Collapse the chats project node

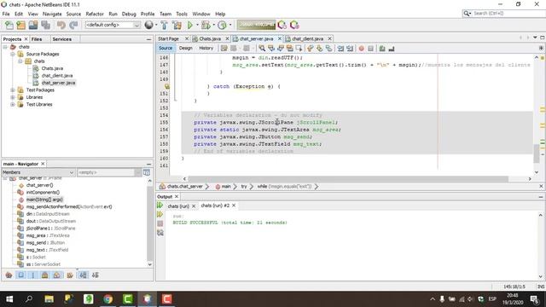(x=5, y=47)
